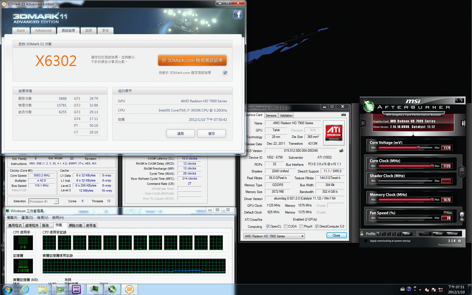Screen dimensions: 472x295
Task: Open the 網路功能 tab in Task Manager
Action: point(76,225)
